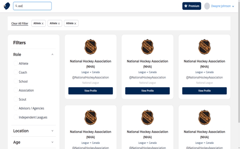Click the top-middle card's National Hockey Association title
240x149 pixels.
[147, 64]
